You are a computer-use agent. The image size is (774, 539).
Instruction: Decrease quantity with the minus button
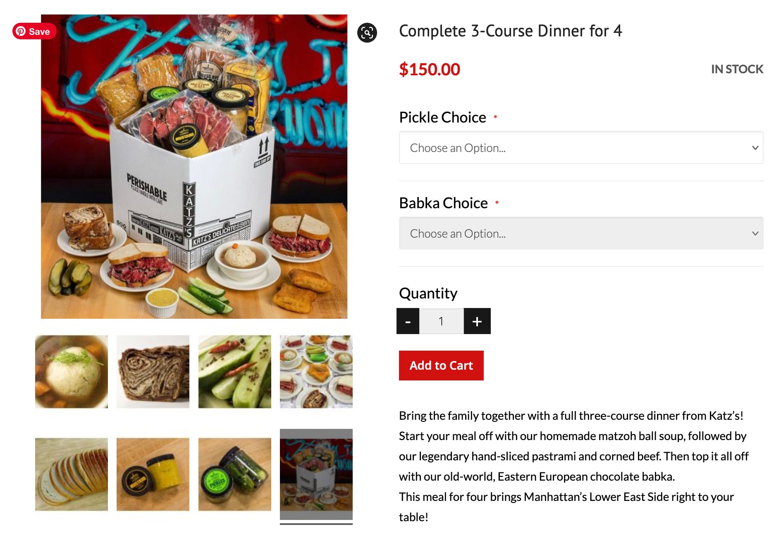408,321
